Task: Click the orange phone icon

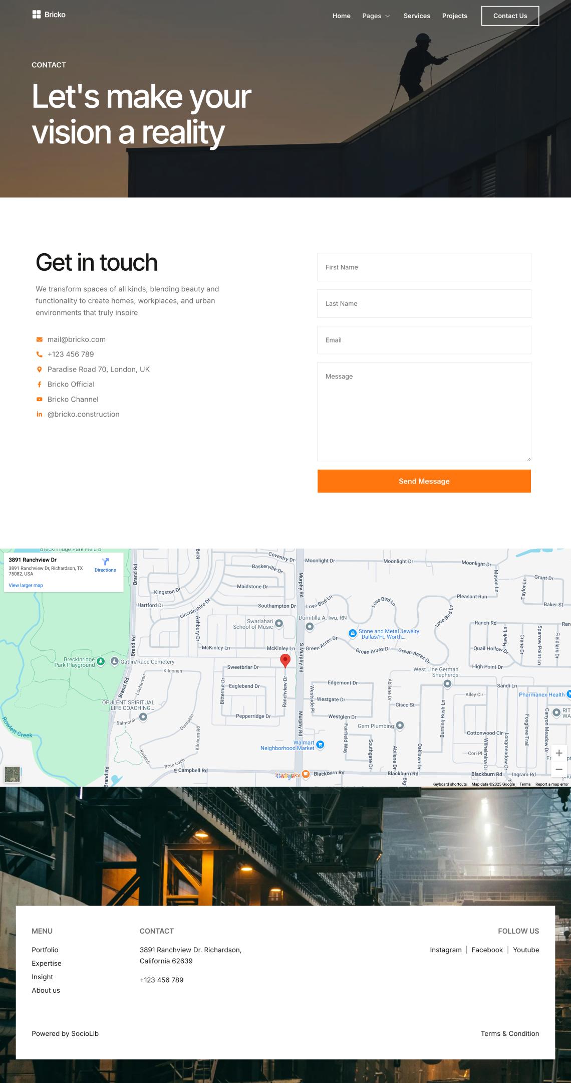Action: tap(39, 354)
